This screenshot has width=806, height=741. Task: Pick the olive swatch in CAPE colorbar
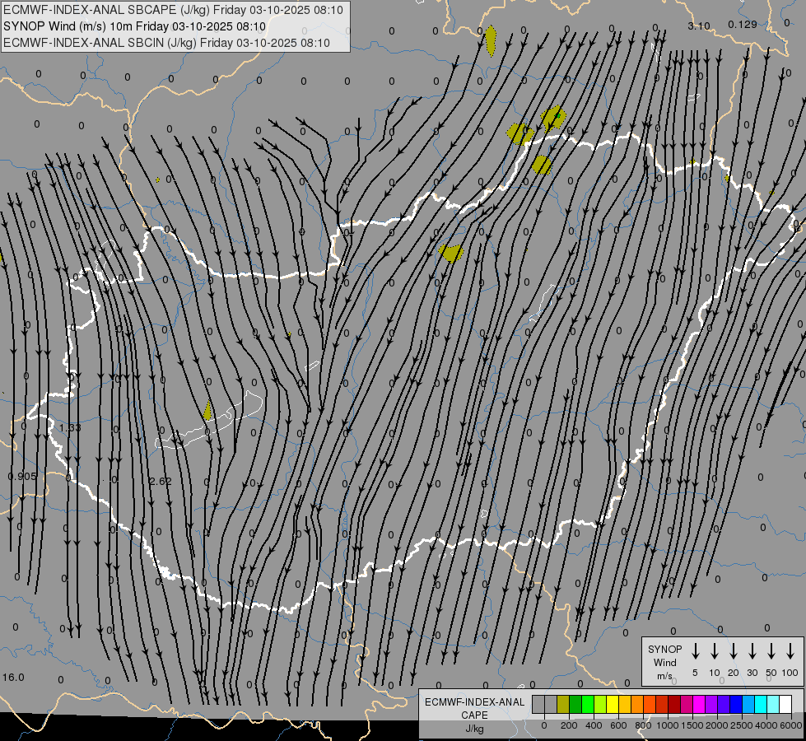[563, 705]
